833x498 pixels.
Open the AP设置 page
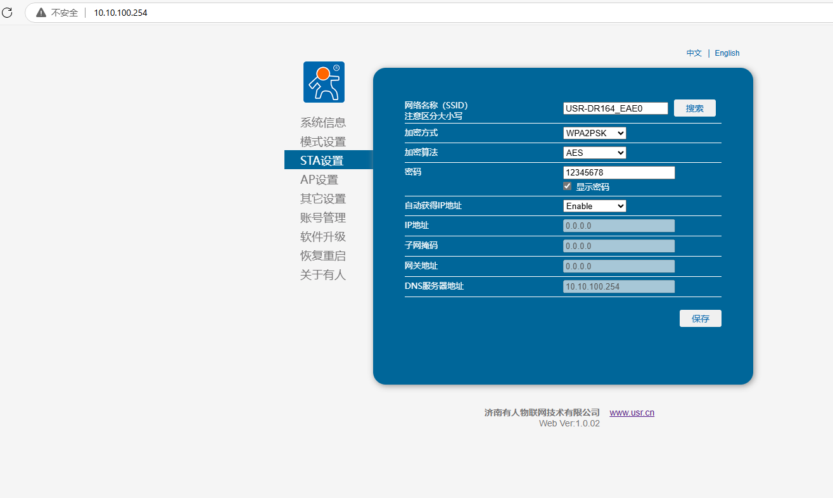[x=319, y=180]
